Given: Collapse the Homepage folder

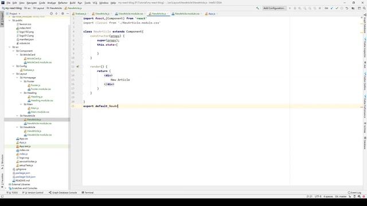Looking at the screenshot, I should coord(17,78).
